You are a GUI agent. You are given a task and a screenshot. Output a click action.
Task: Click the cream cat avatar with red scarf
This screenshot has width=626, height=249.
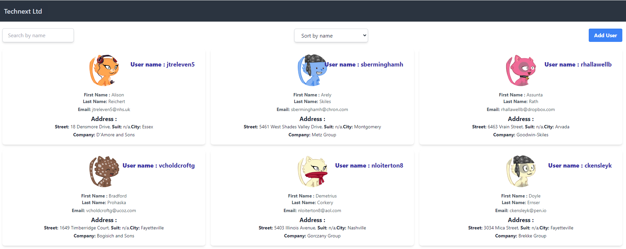coord(313,172)
